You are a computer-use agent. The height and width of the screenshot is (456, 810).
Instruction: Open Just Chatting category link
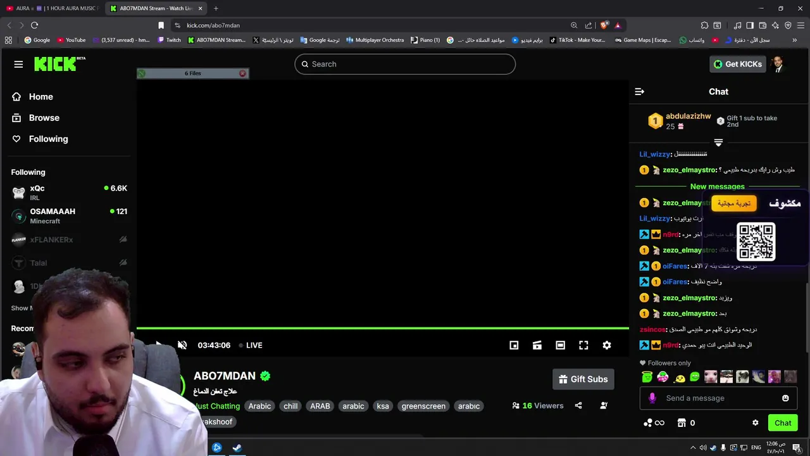(217, 406)
